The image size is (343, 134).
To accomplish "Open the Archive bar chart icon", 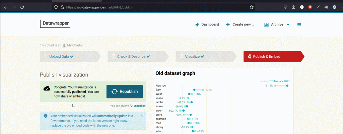I will 267,24.
